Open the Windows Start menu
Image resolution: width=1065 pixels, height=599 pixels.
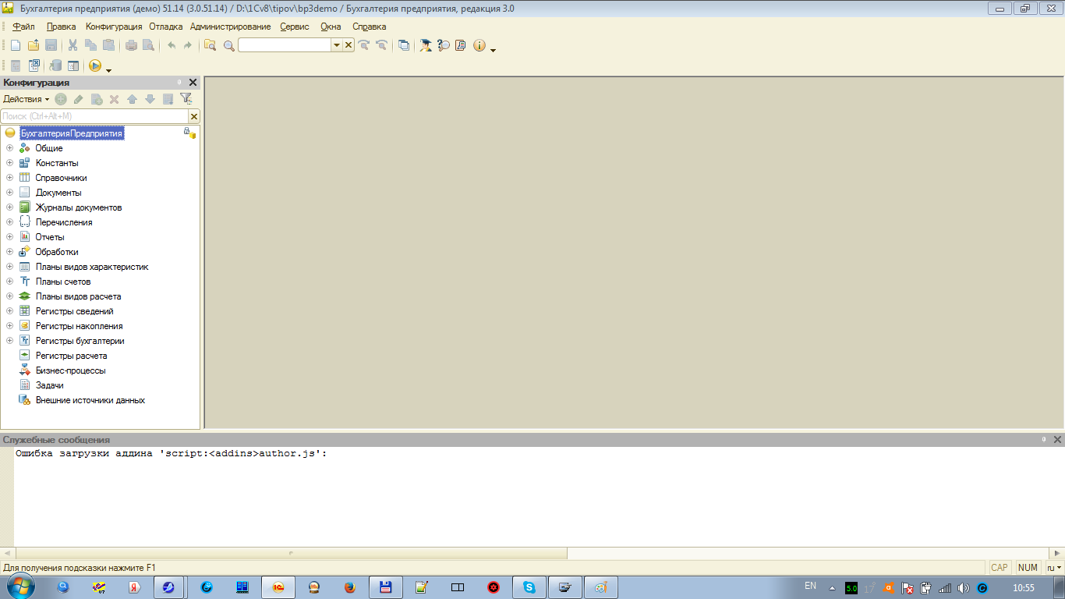click(x=19, y=587)
